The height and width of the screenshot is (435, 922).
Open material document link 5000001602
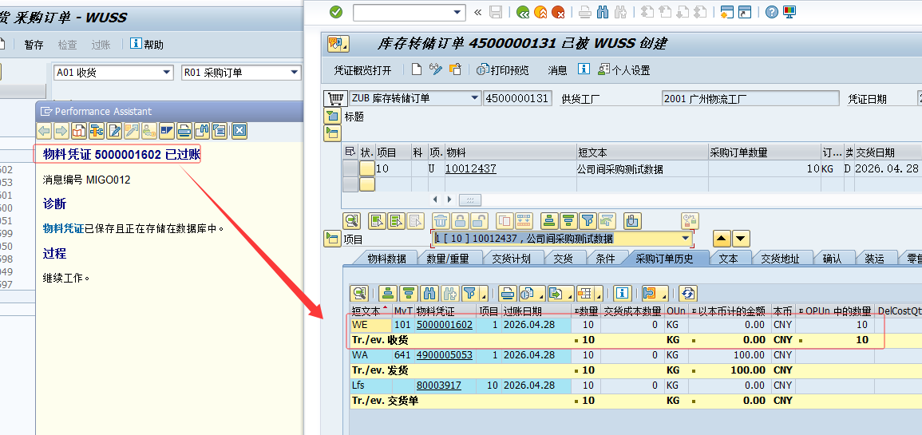[445, 325]
